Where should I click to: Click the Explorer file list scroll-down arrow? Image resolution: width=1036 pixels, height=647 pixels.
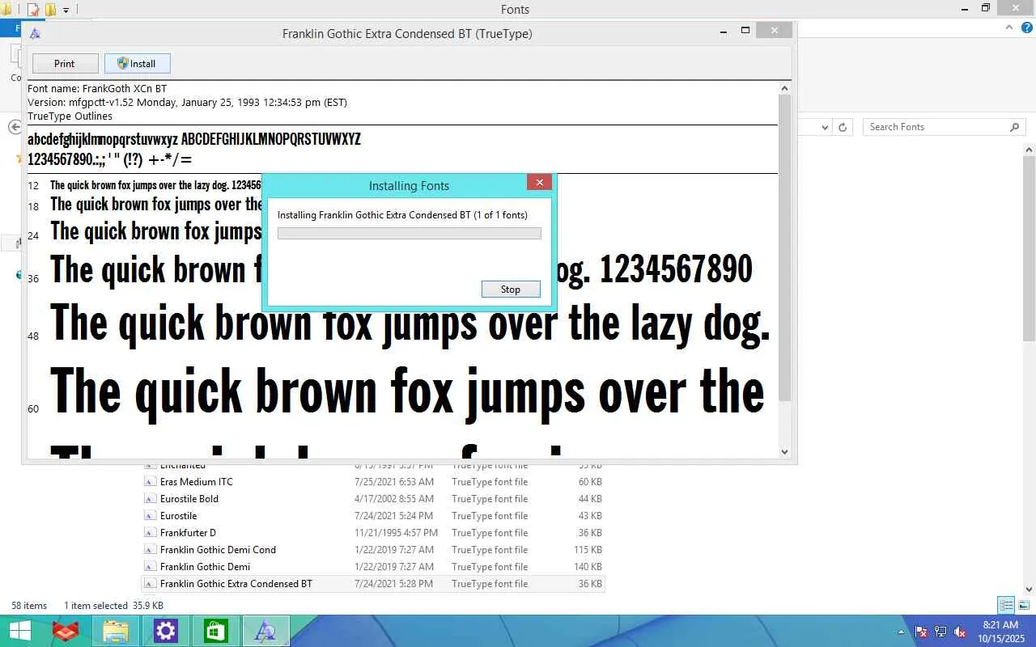tap(1030, 589)
